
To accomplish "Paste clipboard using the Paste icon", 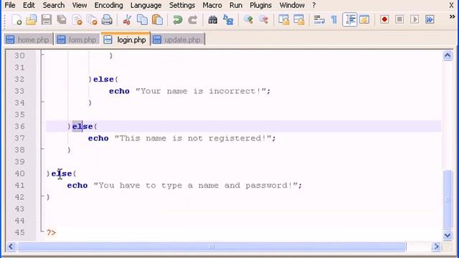I will [158, 20].
